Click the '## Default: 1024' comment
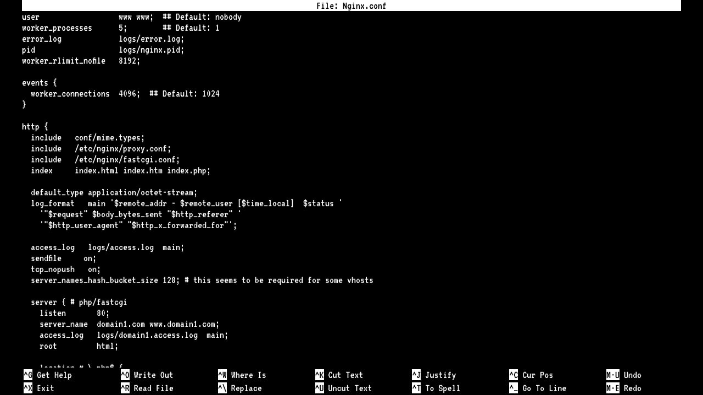The width and height of the screenshot is (703, 395). click(185, 94)
